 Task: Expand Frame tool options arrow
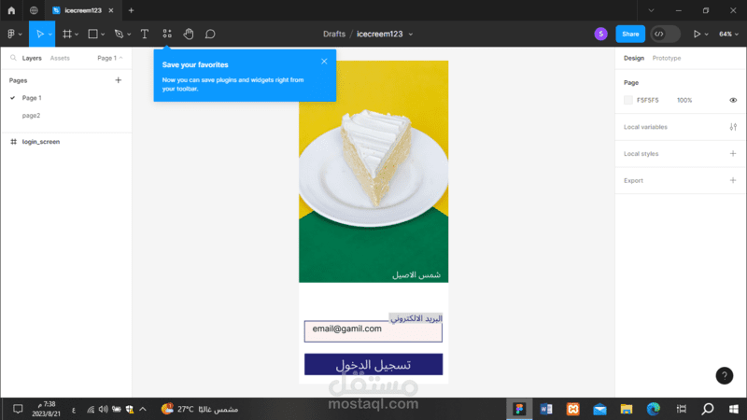coord(77,35)
